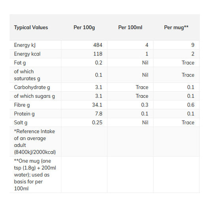Viewport: 211px width, 211px height.
Task: Click the Per mug** column header
Action: point(176,27)
